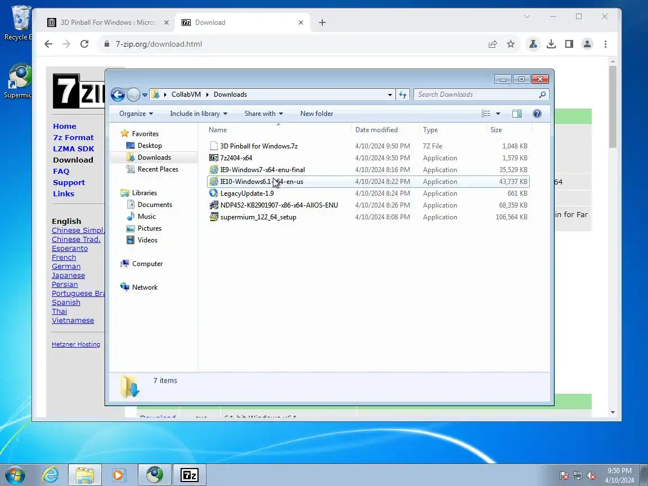Image resolution: width=648 pixels, height=486 pixels.
Task: Create a New folder in Downloads
Action: click(317, 114)
